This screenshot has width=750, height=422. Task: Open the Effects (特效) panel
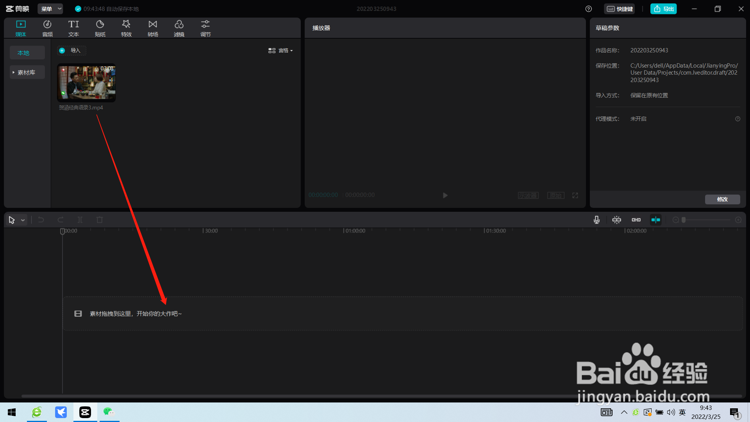(x=126, y=28)
